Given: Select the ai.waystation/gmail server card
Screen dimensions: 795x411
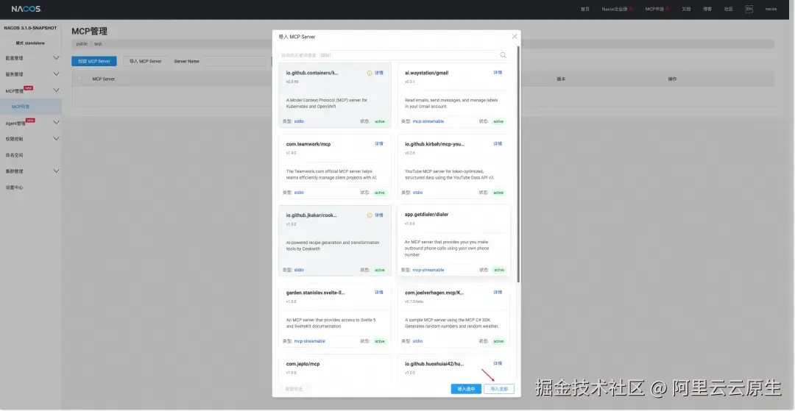Looking at the screenshot, I should point(453,95).
